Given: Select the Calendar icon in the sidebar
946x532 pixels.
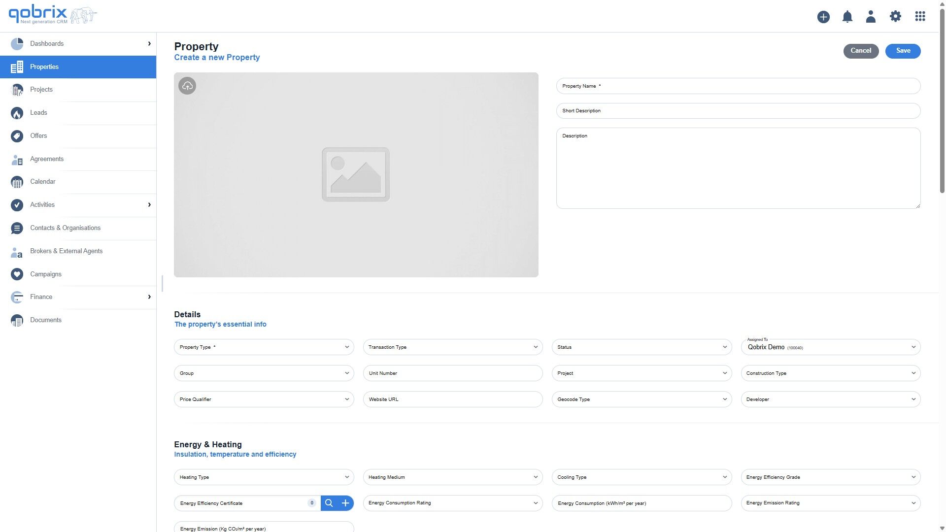Looking at the screenshot, I should tap(17, 182).
